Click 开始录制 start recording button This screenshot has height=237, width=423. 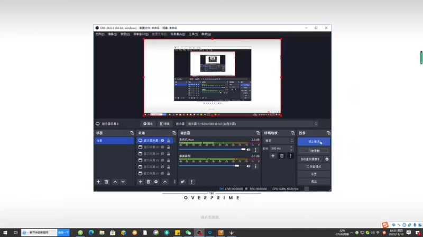[x=314, y=151]
